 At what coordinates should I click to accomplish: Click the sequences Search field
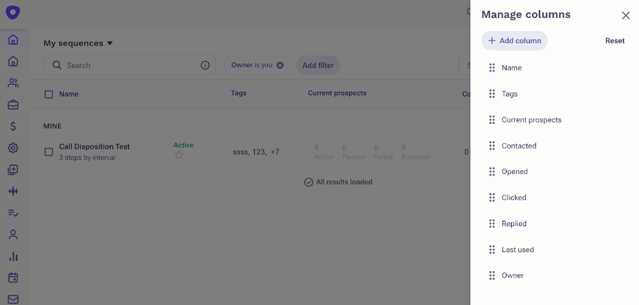130,65
